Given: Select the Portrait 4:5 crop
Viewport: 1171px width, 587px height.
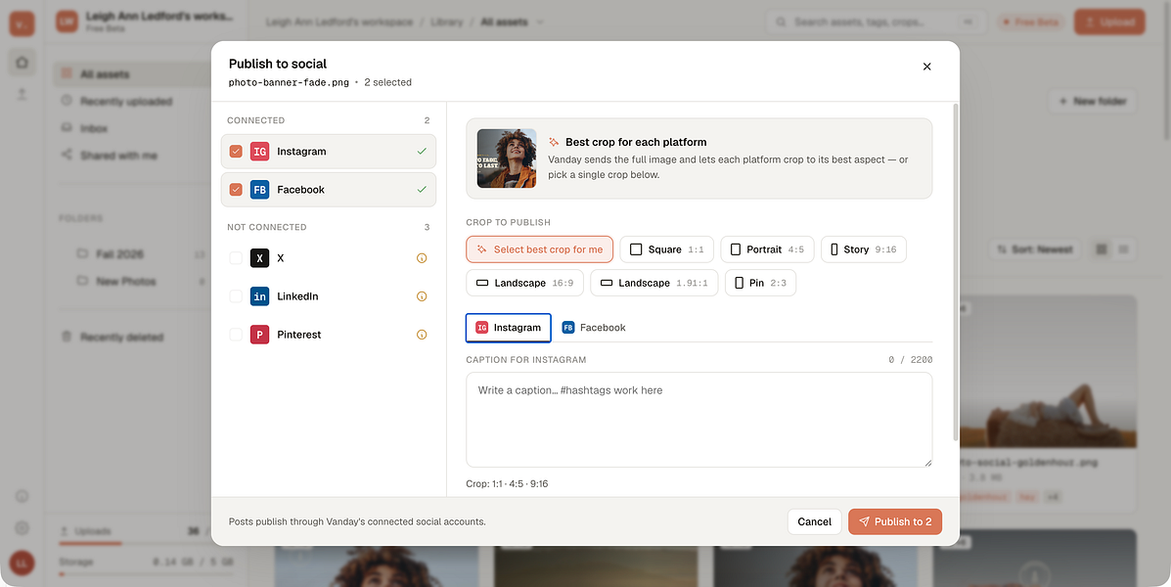Looking at the screenshot, I should coord(767,249).
